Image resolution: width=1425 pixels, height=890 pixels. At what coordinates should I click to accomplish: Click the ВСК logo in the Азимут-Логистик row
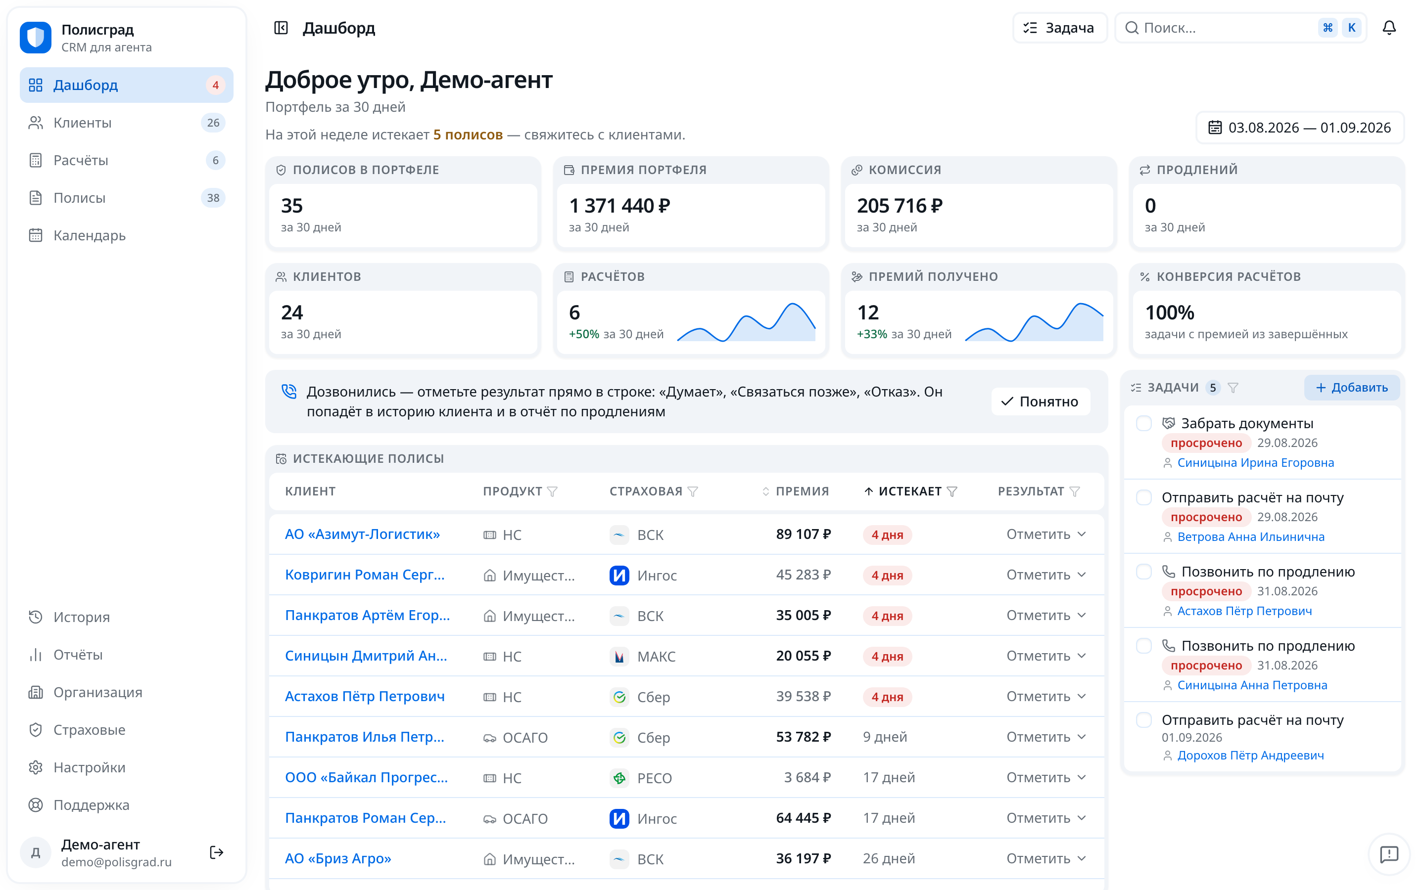[619, 534]
